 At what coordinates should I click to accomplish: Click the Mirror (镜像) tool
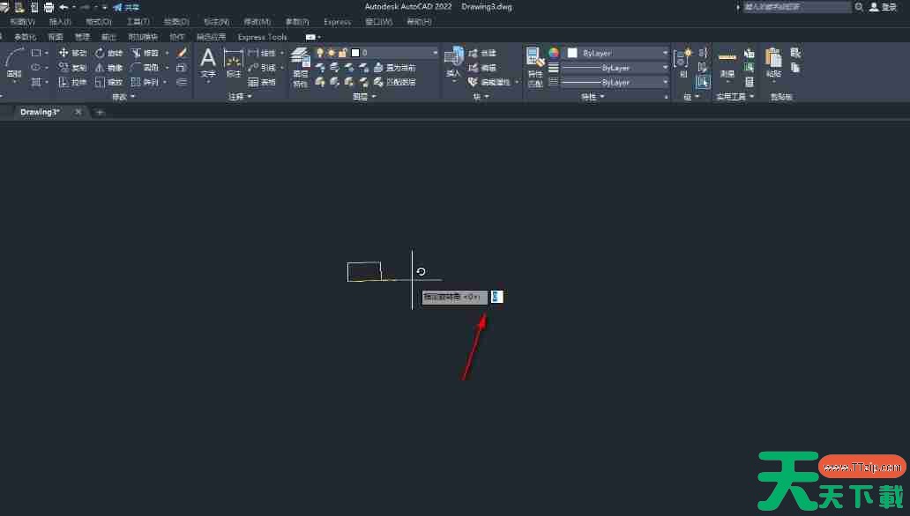tap(108, 68)
